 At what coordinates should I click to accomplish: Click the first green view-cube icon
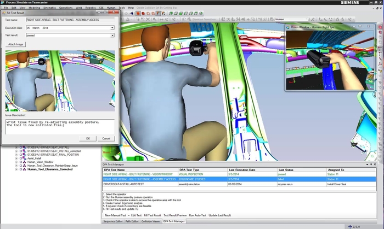click(x=171, y=14)
